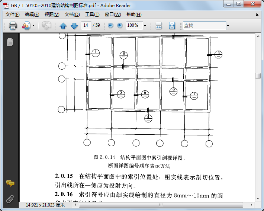264x211 pixels.
Task: Open the 文档(D) menu
Action: coord(72,15)
